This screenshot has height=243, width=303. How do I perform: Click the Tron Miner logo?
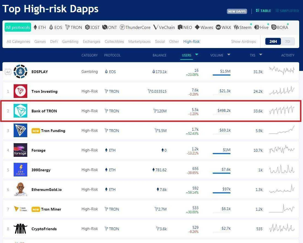20,209
